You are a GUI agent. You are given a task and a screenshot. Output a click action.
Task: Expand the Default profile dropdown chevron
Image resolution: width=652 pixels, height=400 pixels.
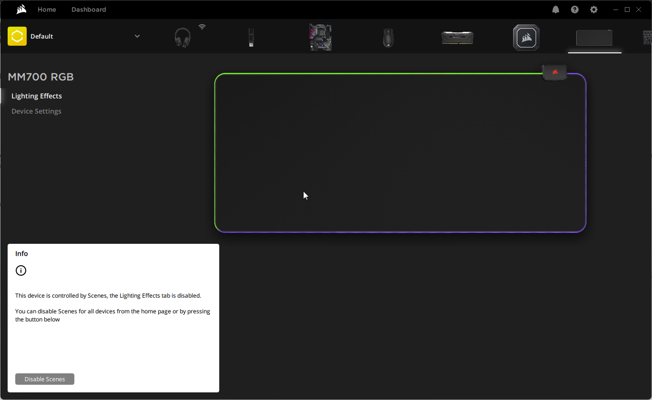pos(137,36)
